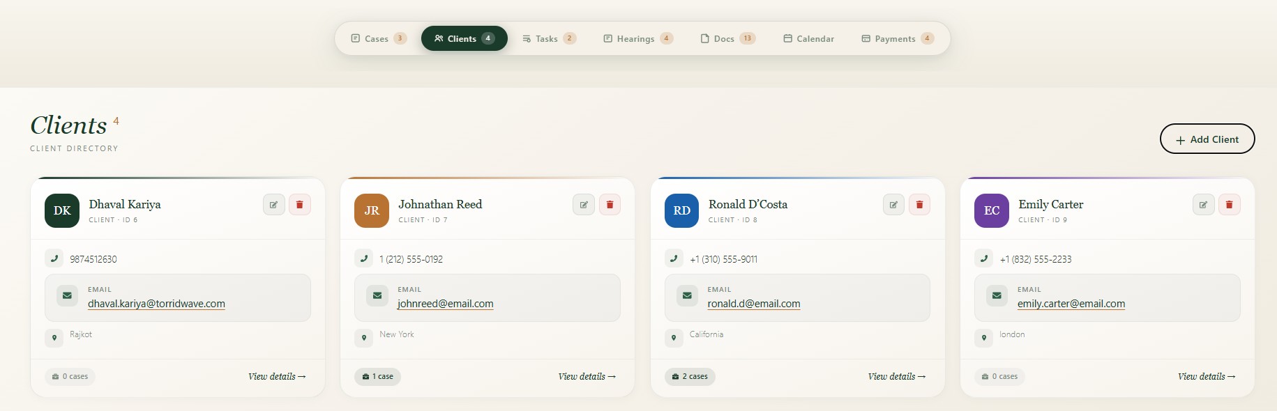Click 0 cases badge on Emily Carter card
The width and height of the screenshot is (1277, 411).
pos(999,376)
